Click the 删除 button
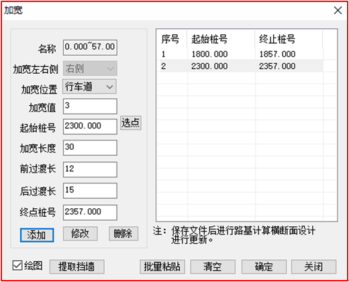Viewport: 349px width, 282px height. [123, 234]
